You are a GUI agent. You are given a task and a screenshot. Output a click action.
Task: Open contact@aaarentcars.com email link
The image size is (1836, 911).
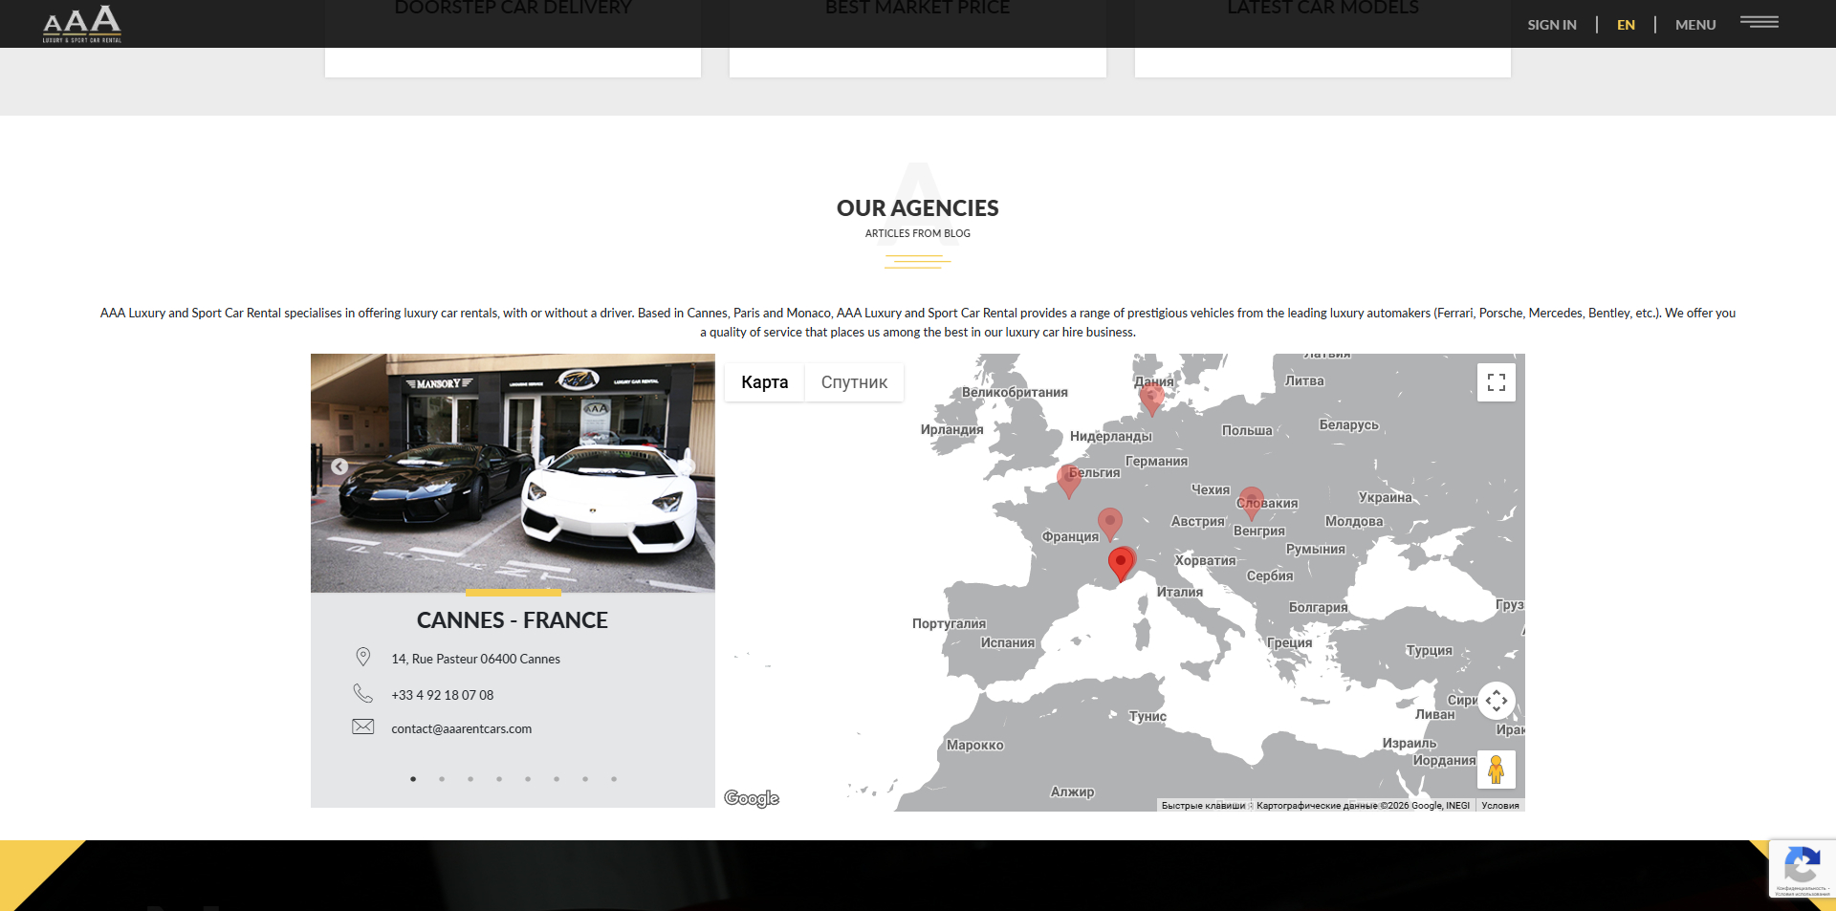click(x=461, y=727)
